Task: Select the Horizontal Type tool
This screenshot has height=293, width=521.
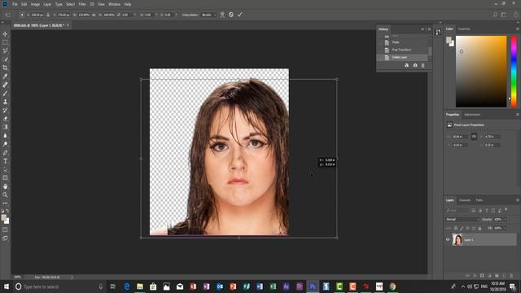Action: pyautogui.click(x=6, y=161)
